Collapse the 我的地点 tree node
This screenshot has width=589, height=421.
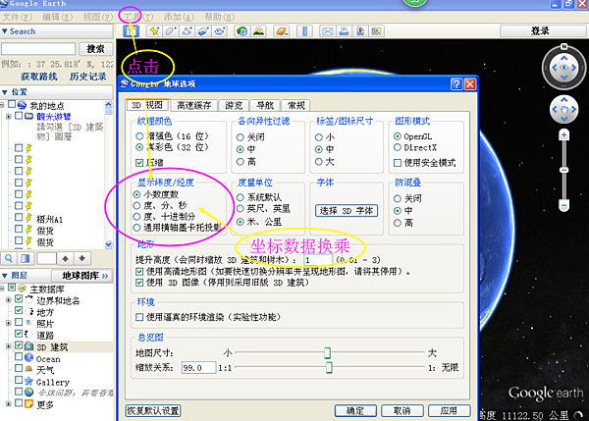pos(2,105)
